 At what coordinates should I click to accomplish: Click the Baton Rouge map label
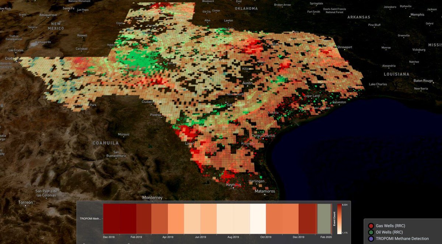pos(423,81)
